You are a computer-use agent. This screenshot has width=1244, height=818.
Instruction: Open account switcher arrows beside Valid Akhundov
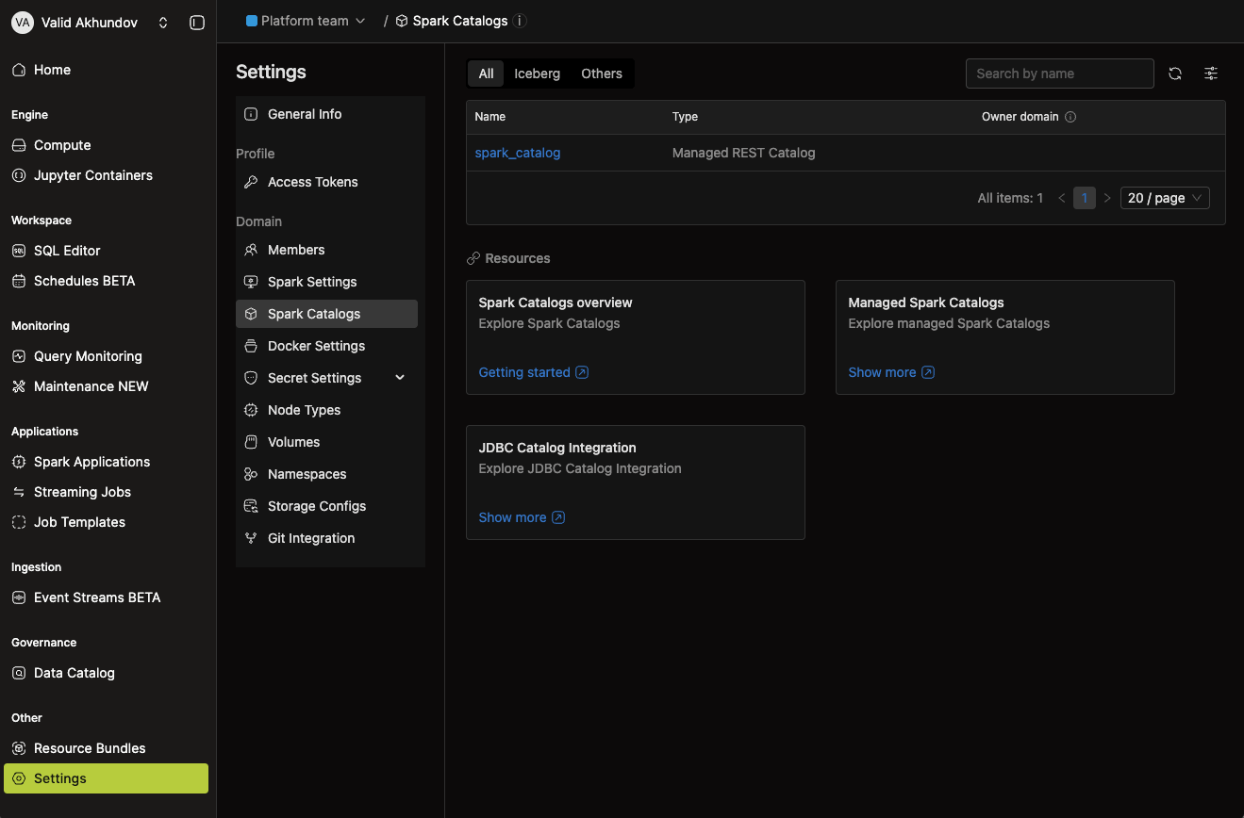pyautogui.click(x=163, y=23)
